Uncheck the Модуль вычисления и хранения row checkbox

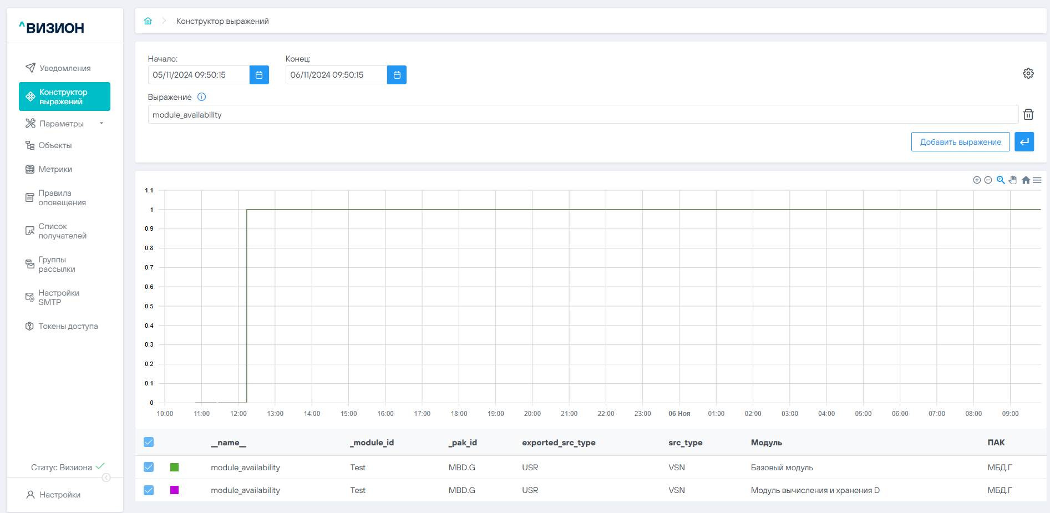[x=149, y=490]
